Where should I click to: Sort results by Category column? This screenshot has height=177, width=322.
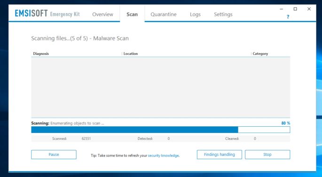271,54
